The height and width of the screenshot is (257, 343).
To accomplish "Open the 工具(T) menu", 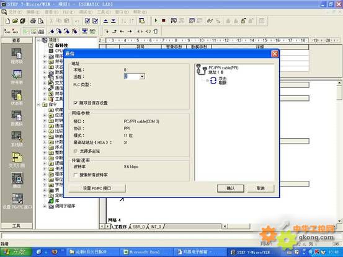I will [104, 12].
